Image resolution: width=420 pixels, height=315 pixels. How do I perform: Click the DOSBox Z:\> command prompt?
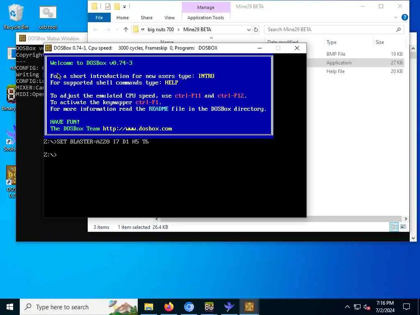[50, 155]
